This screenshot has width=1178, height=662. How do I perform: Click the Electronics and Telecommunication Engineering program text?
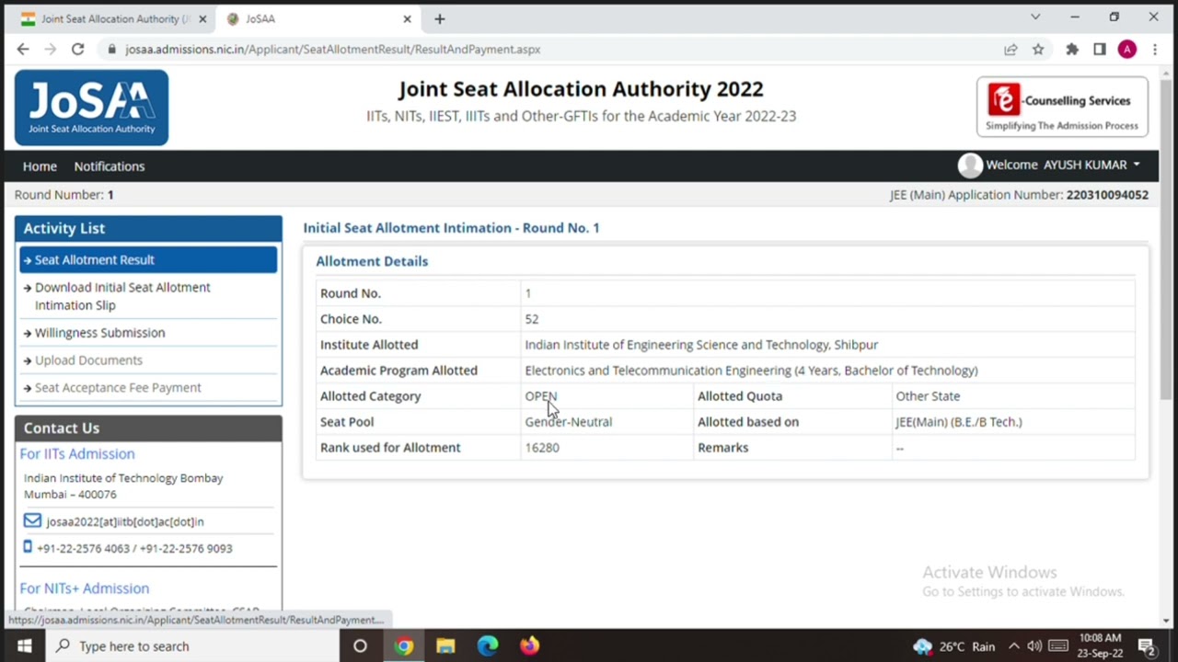(x=751, y=371)
